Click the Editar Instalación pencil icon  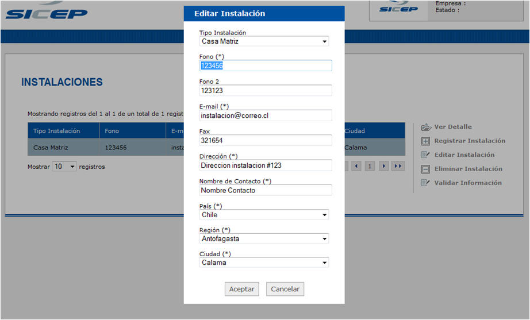pyautogui.click(x=425, y=155)
